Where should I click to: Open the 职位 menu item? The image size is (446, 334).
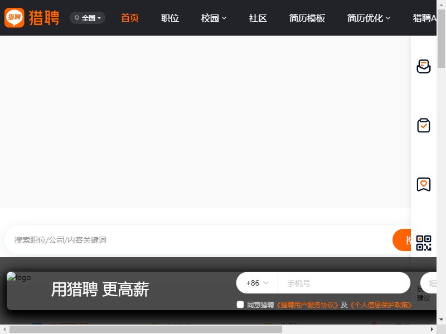point(170,18)
